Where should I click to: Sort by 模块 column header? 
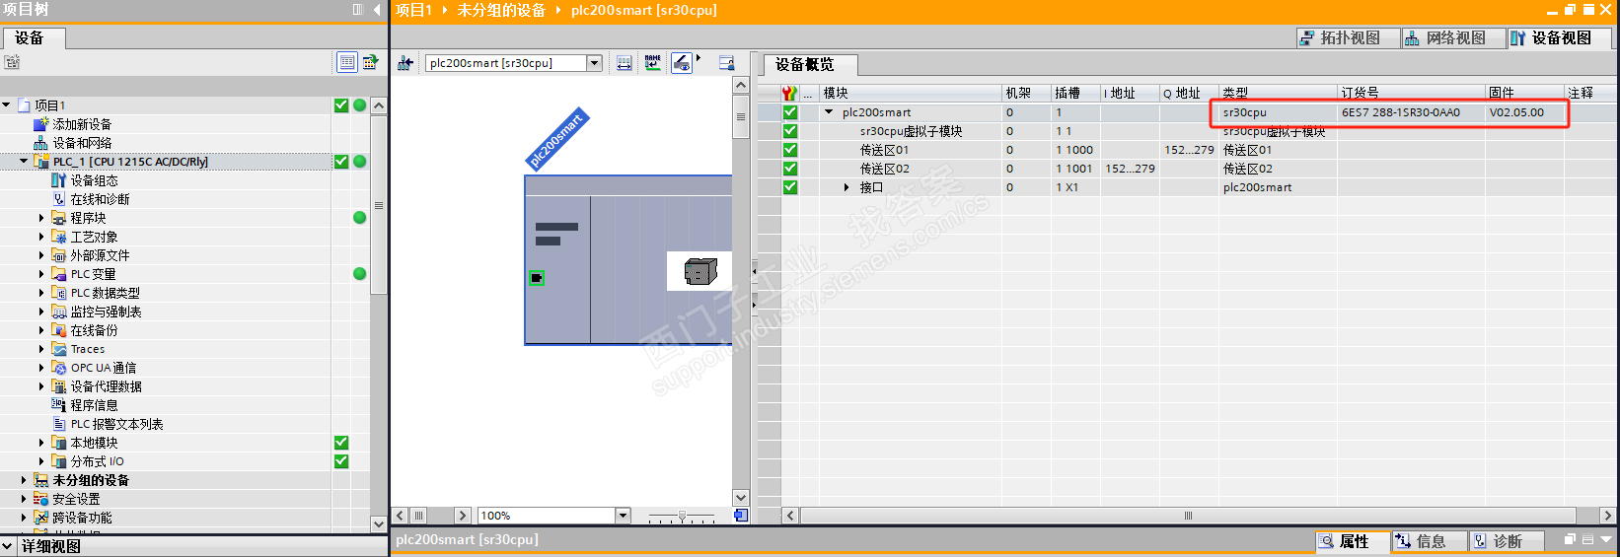point(910,93)
